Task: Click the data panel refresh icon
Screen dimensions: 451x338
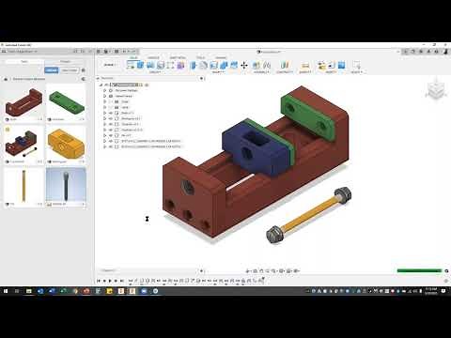Action: pos(75,52)
